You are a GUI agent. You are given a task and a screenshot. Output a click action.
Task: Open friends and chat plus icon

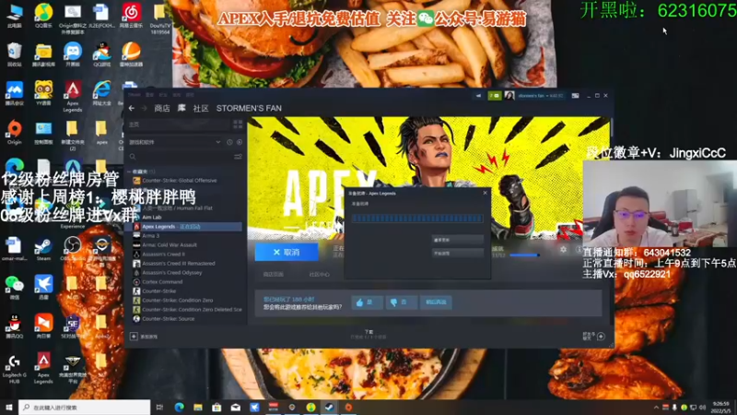click(601, 337)
